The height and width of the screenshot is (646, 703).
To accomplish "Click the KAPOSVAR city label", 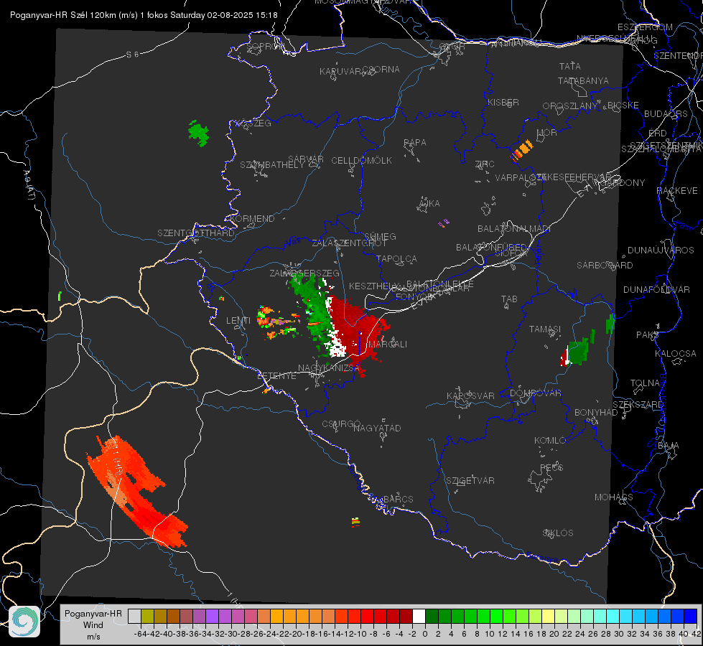I will [x=470, y=396].
